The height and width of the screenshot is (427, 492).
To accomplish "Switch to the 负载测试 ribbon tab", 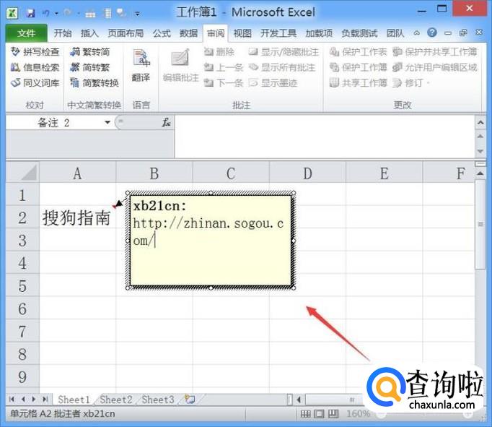I will tap(359, 33).
